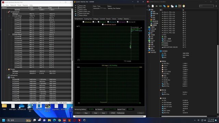Click the Stop button in stability test
Viewport: 219px width, 123px height.
click(x=86, y=113)
